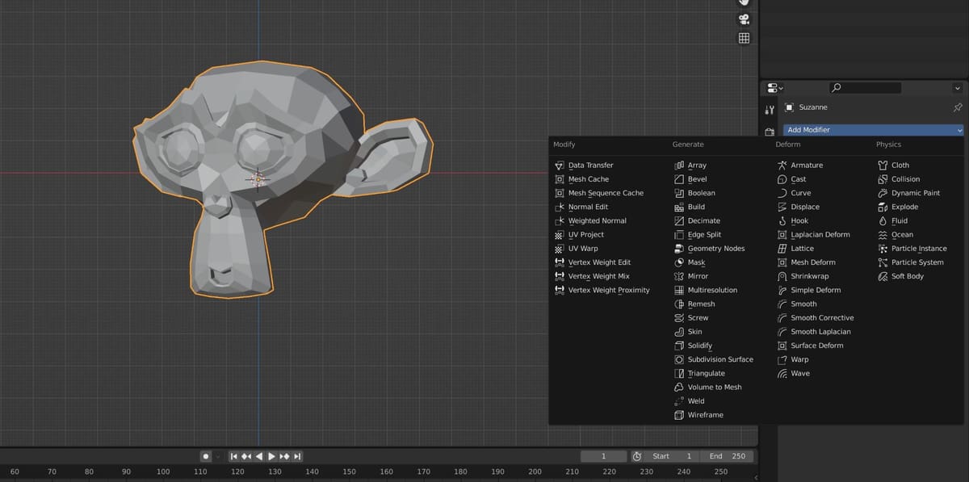Image resolution: width=969 pixels, height=482 pixels.
Task: Jump to the timeline start frame
Action: 234,456
